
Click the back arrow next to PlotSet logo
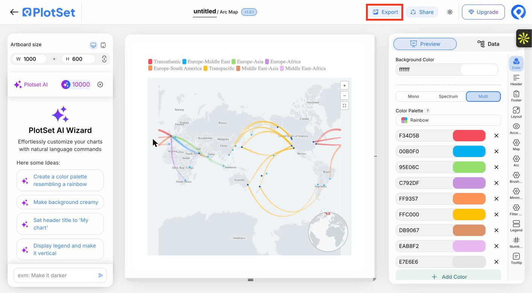click(x=14, y=12)
